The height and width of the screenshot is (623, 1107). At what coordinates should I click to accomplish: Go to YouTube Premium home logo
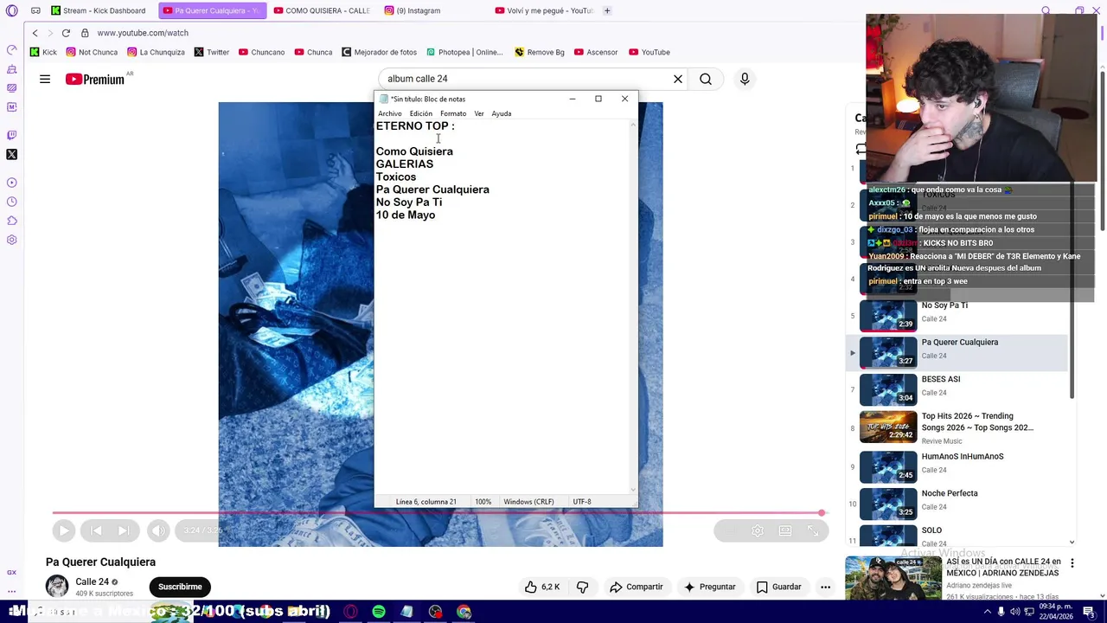pos(95,79)
